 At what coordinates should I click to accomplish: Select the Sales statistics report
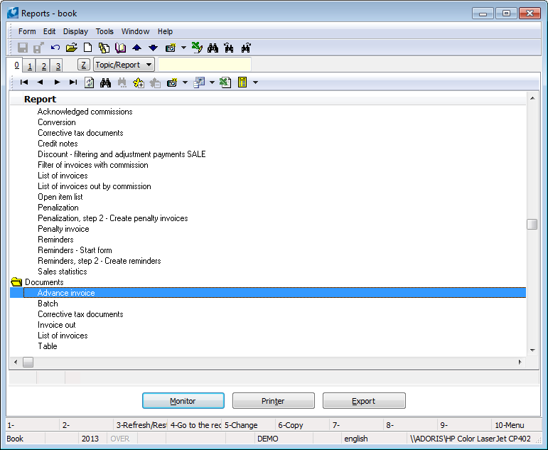click(63, 272)
